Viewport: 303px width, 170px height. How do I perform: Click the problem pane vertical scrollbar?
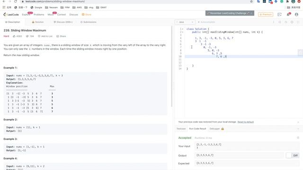click(x=171, y=67)
